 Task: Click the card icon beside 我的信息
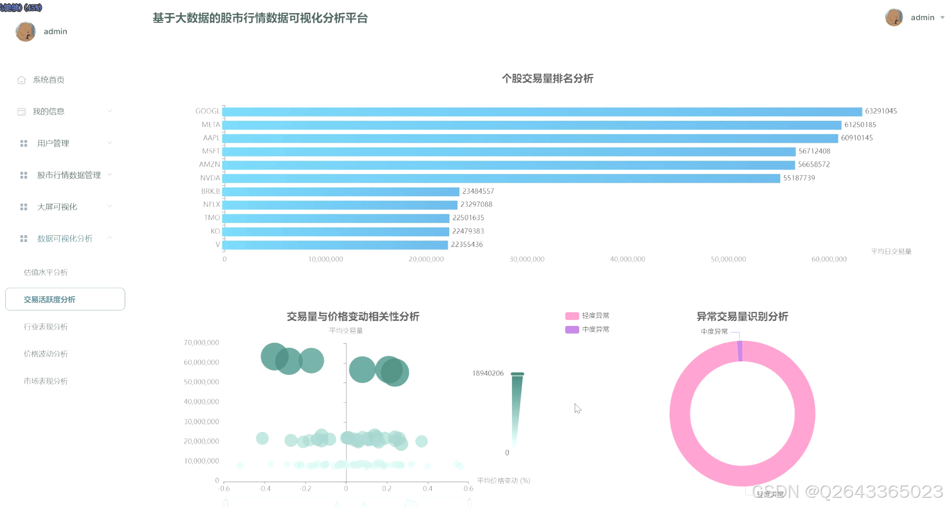21,112
